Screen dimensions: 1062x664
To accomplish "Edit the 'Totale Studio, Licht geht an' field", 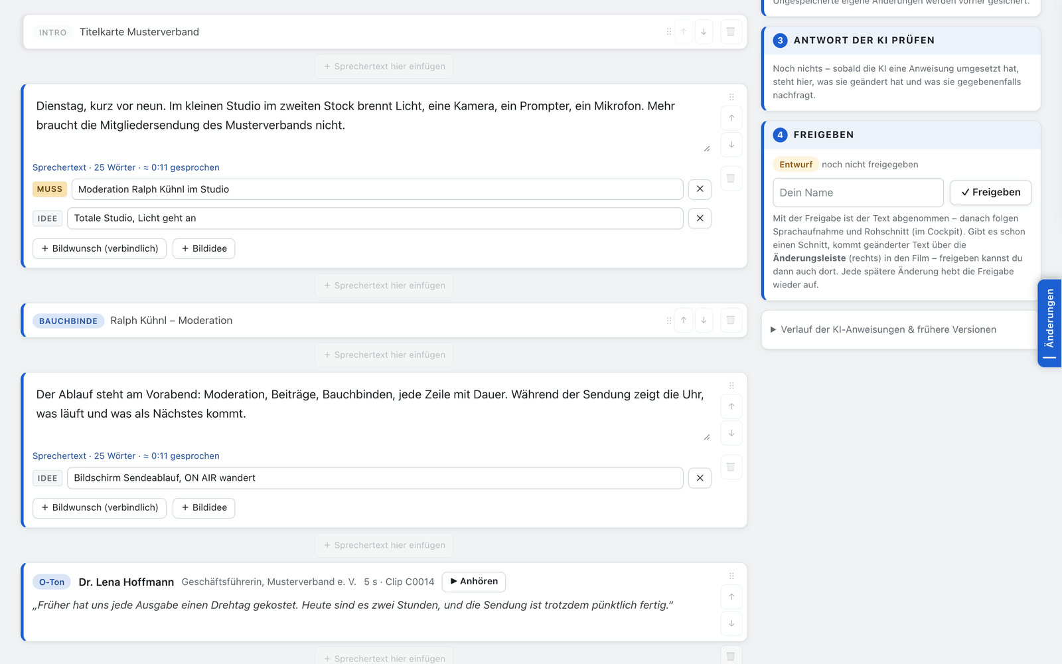I will (375, 218).
